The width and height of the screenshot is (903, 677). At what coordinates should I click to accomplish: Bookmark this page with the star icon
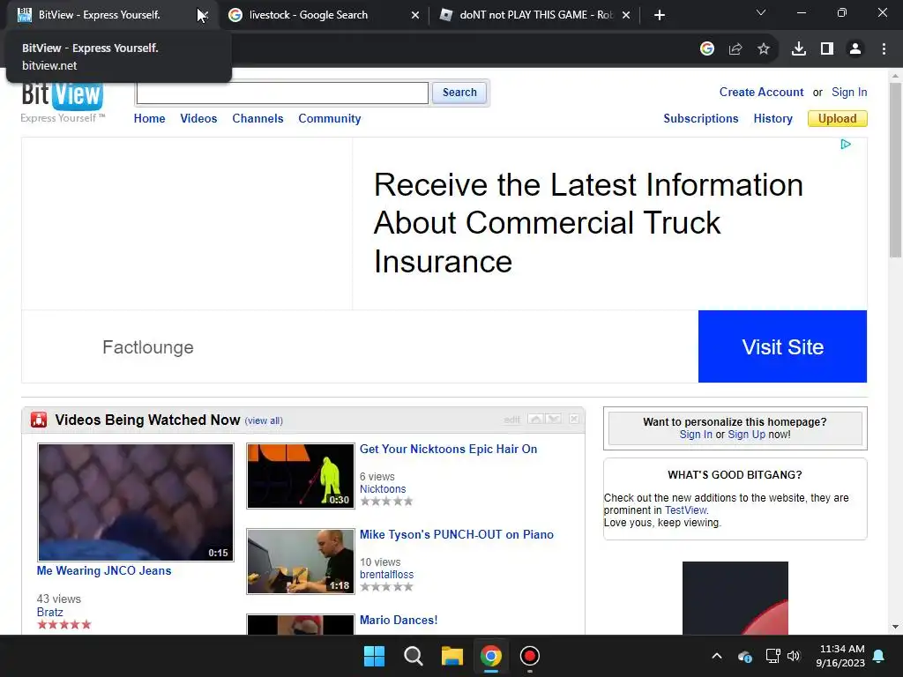[764, 49]
